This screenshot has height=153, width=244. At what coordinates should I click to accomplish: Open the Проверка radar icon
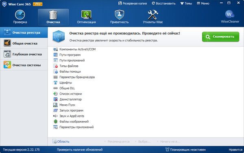[20, 15]
